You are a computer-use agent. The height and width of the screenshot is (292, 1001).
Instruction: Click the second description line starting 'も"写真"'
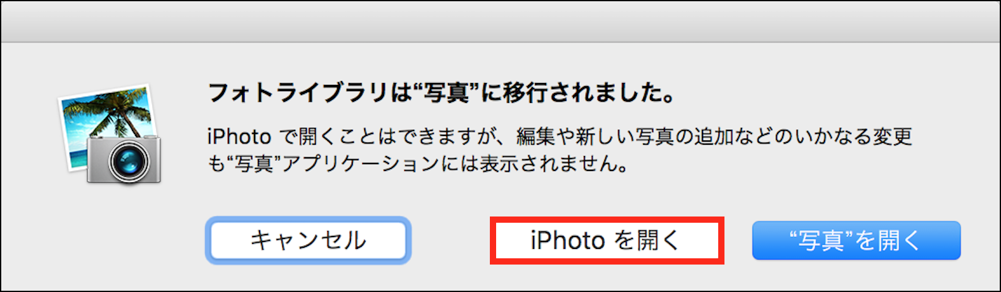[x=418, y=163]
